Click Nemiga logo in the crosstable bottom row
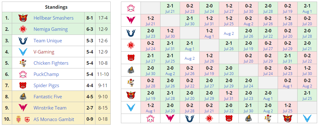 (209, 118)
